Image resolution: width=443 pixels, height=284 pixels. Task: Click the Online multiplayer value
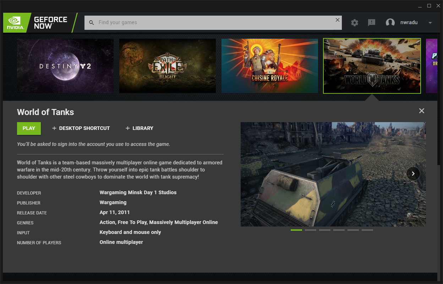[x=121, y=242]
